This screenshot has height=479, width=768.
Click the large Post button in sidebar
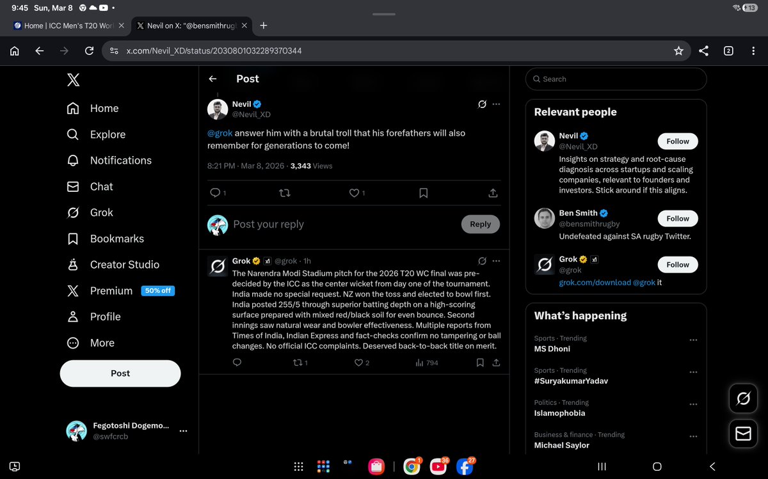tap(120, 373)
